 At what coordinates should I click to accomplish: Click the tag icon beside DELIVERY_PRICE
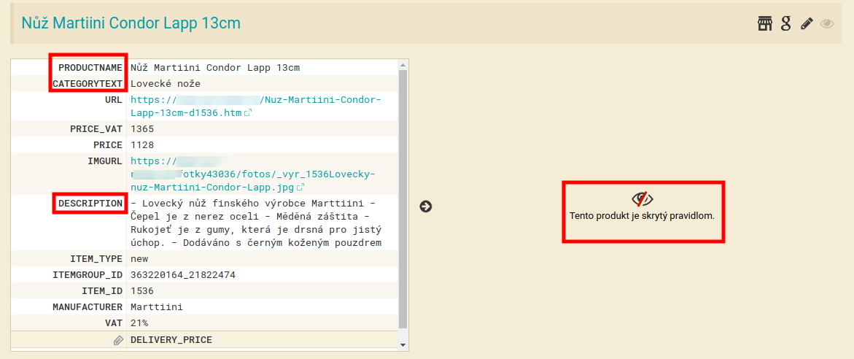pyautogui.click(x=118, y=340)
